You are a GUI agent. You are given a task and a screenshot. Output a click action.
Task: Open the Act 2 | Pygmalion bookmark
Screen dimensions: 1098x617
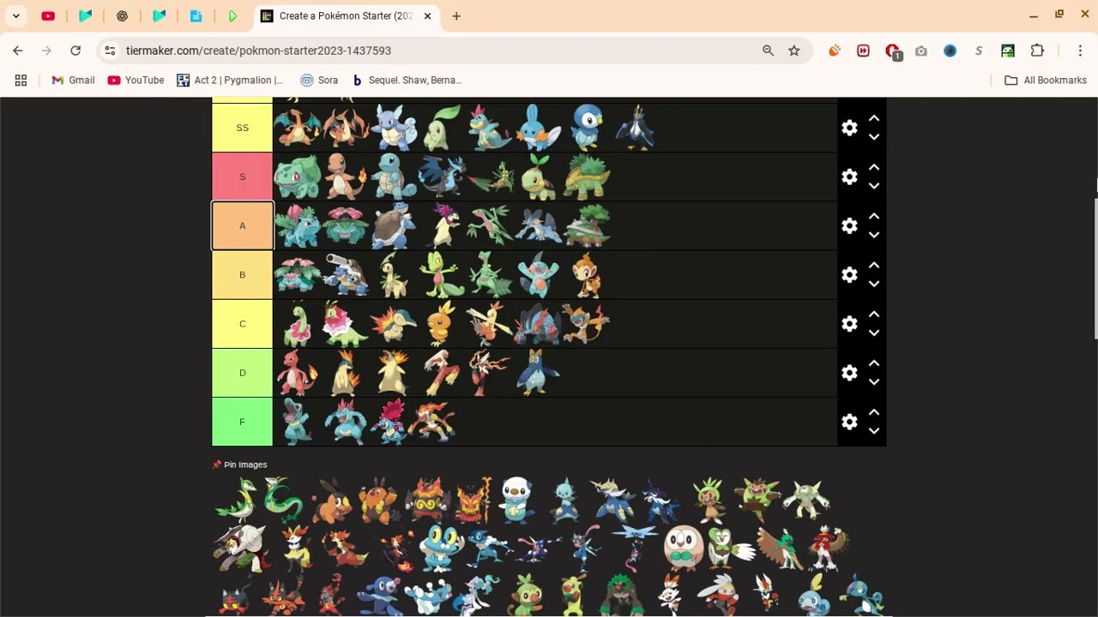coord(230,80)
